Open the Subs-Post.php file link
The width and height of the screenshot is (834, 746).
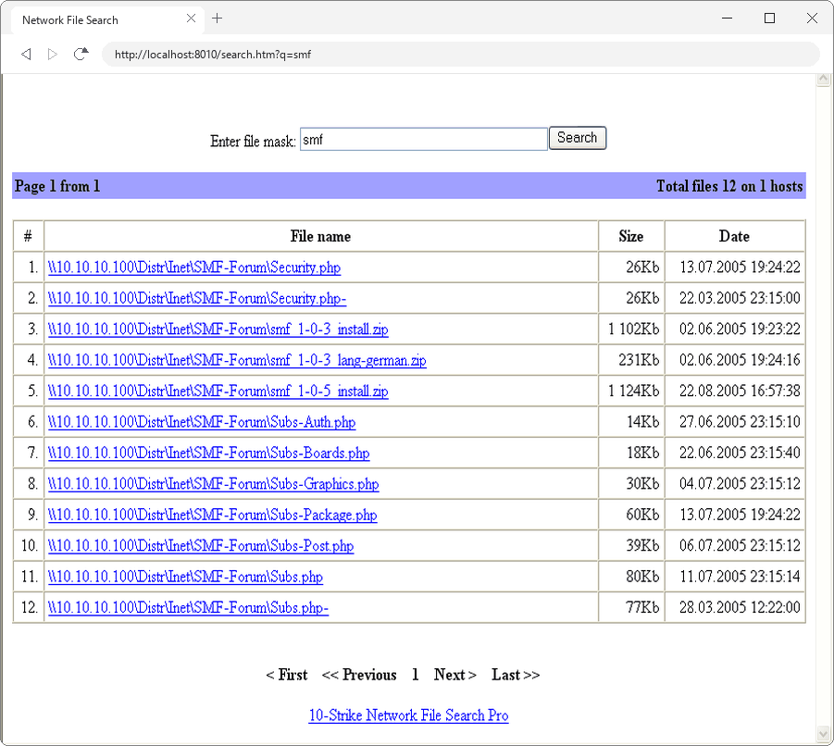pyautogui.click(x=201, y=545)
